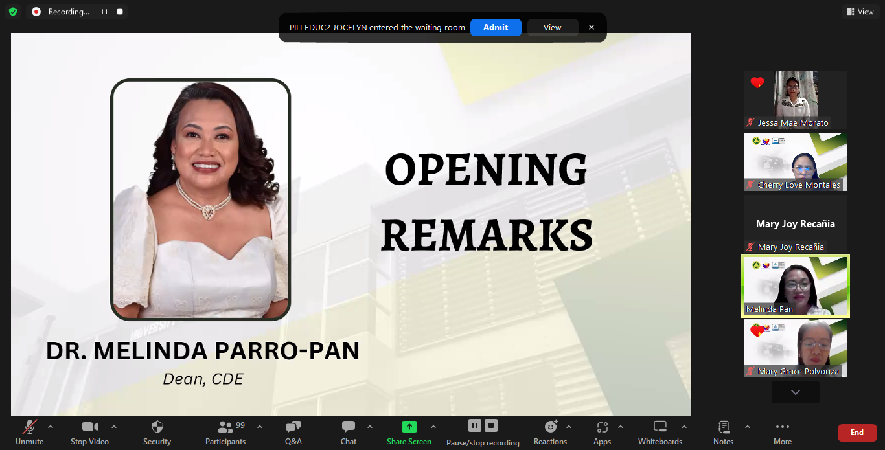Unmute the microphone
Image resolution: width=885 pixels, height=450 pixels.
(x=29, y=427)
